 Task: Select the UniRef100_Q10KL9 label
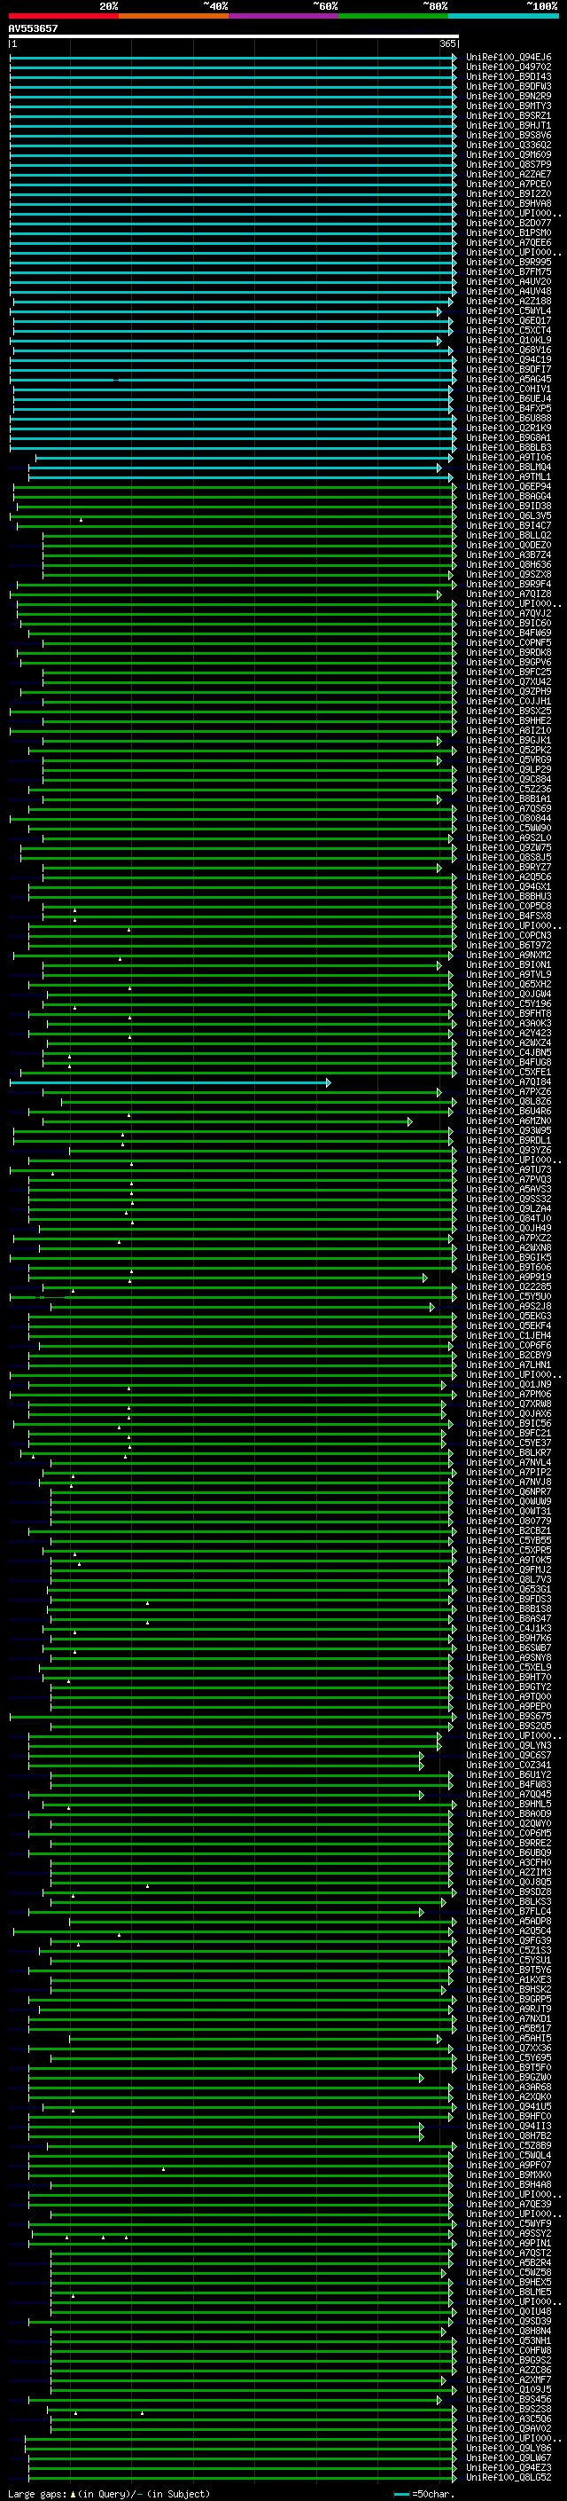pos(509,340)
